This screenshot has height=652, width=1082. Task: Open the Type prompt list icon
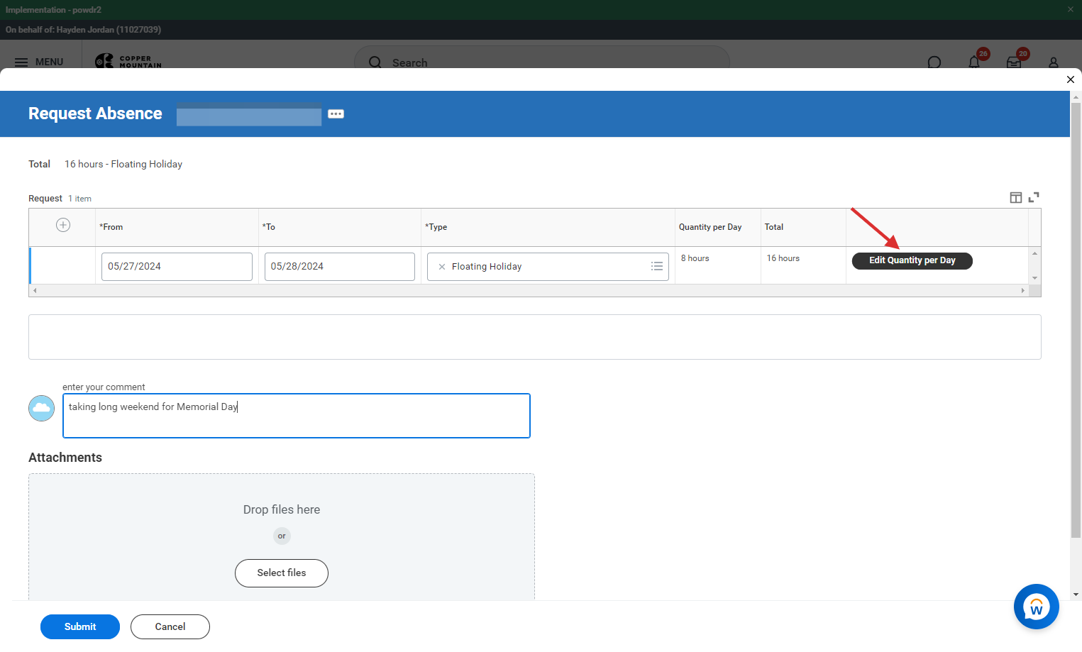coord(657,266)
